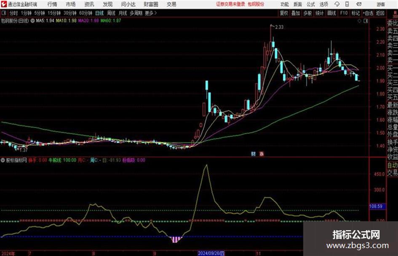
Task: Select the 月线 monthly period tab
Action: 123,13
